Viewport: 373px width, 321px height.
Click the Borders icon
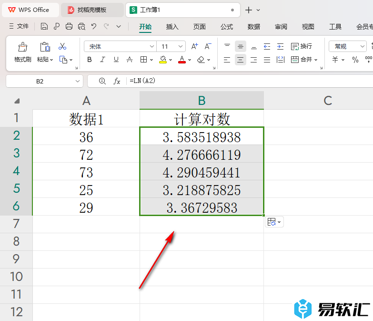pyautogui.click(x=143, y=60)
